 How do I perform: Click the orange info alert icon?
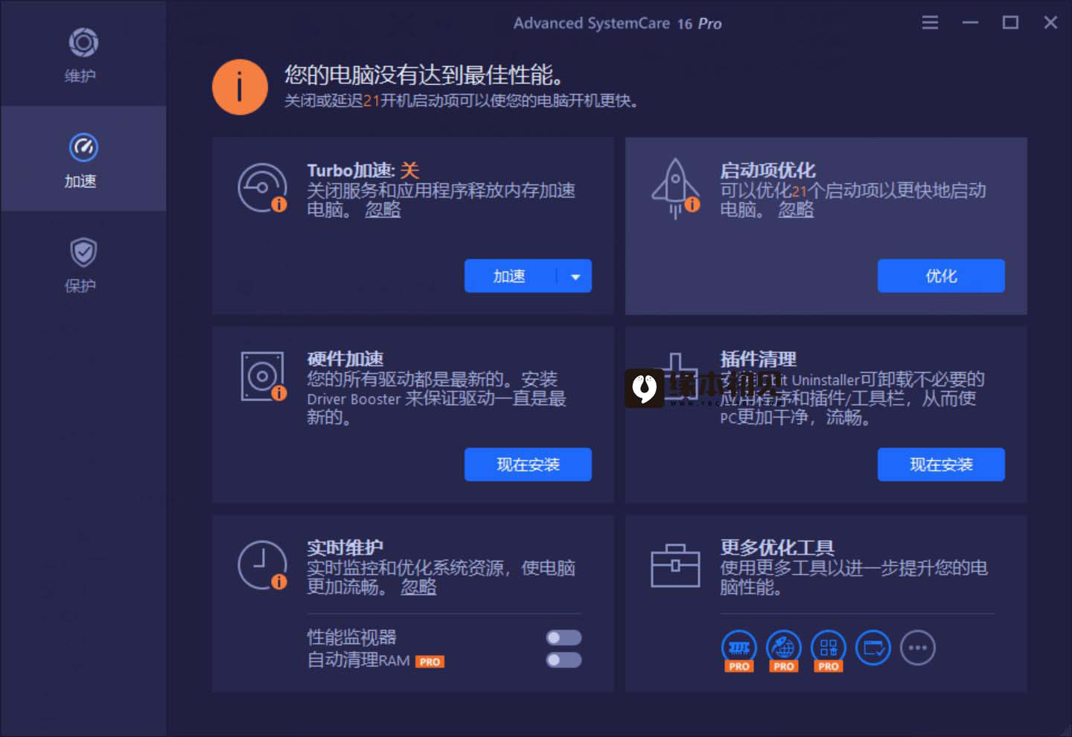tap(240, 87)
